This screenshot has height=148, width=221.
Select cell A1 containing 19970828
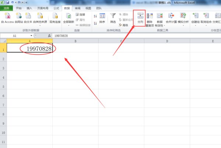(x=29, y=48)
